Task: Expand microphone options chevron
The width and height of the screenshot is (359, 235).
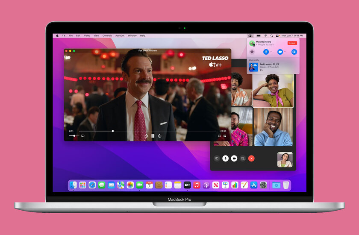Action: pos(271,52)
